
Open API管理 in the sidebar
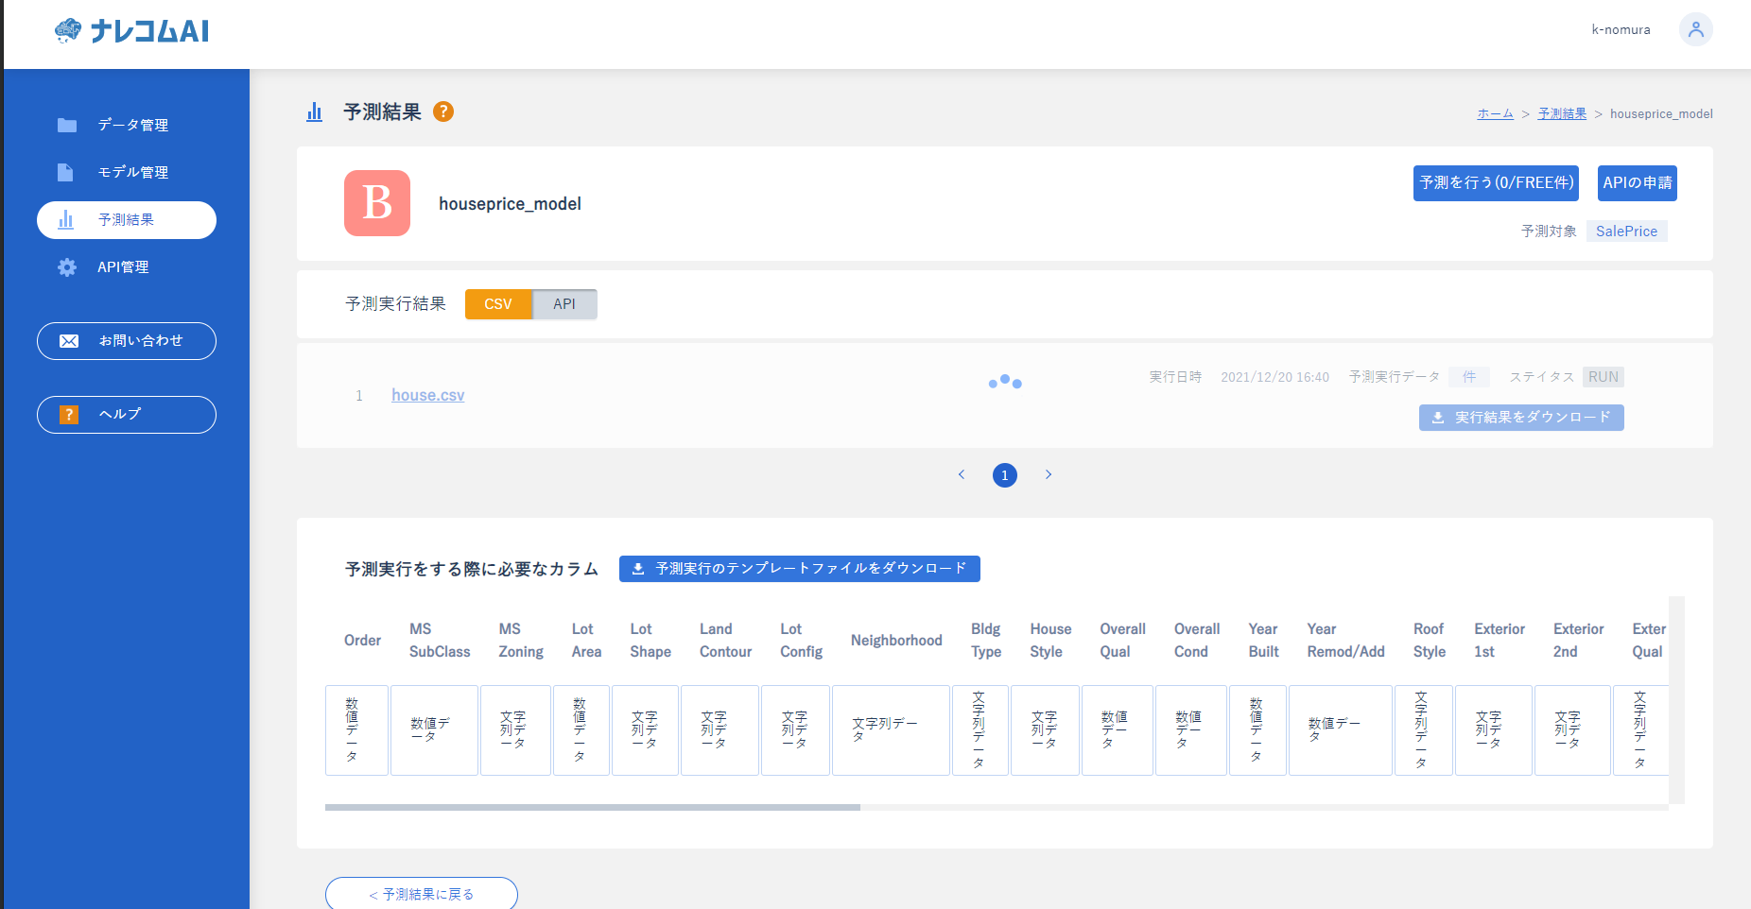[x=127, y=267]
